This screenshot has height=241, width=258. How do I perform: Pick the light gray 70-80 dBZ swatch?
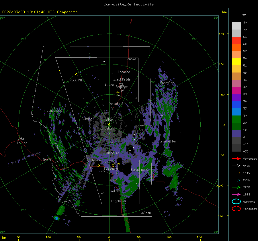point(236,26)
